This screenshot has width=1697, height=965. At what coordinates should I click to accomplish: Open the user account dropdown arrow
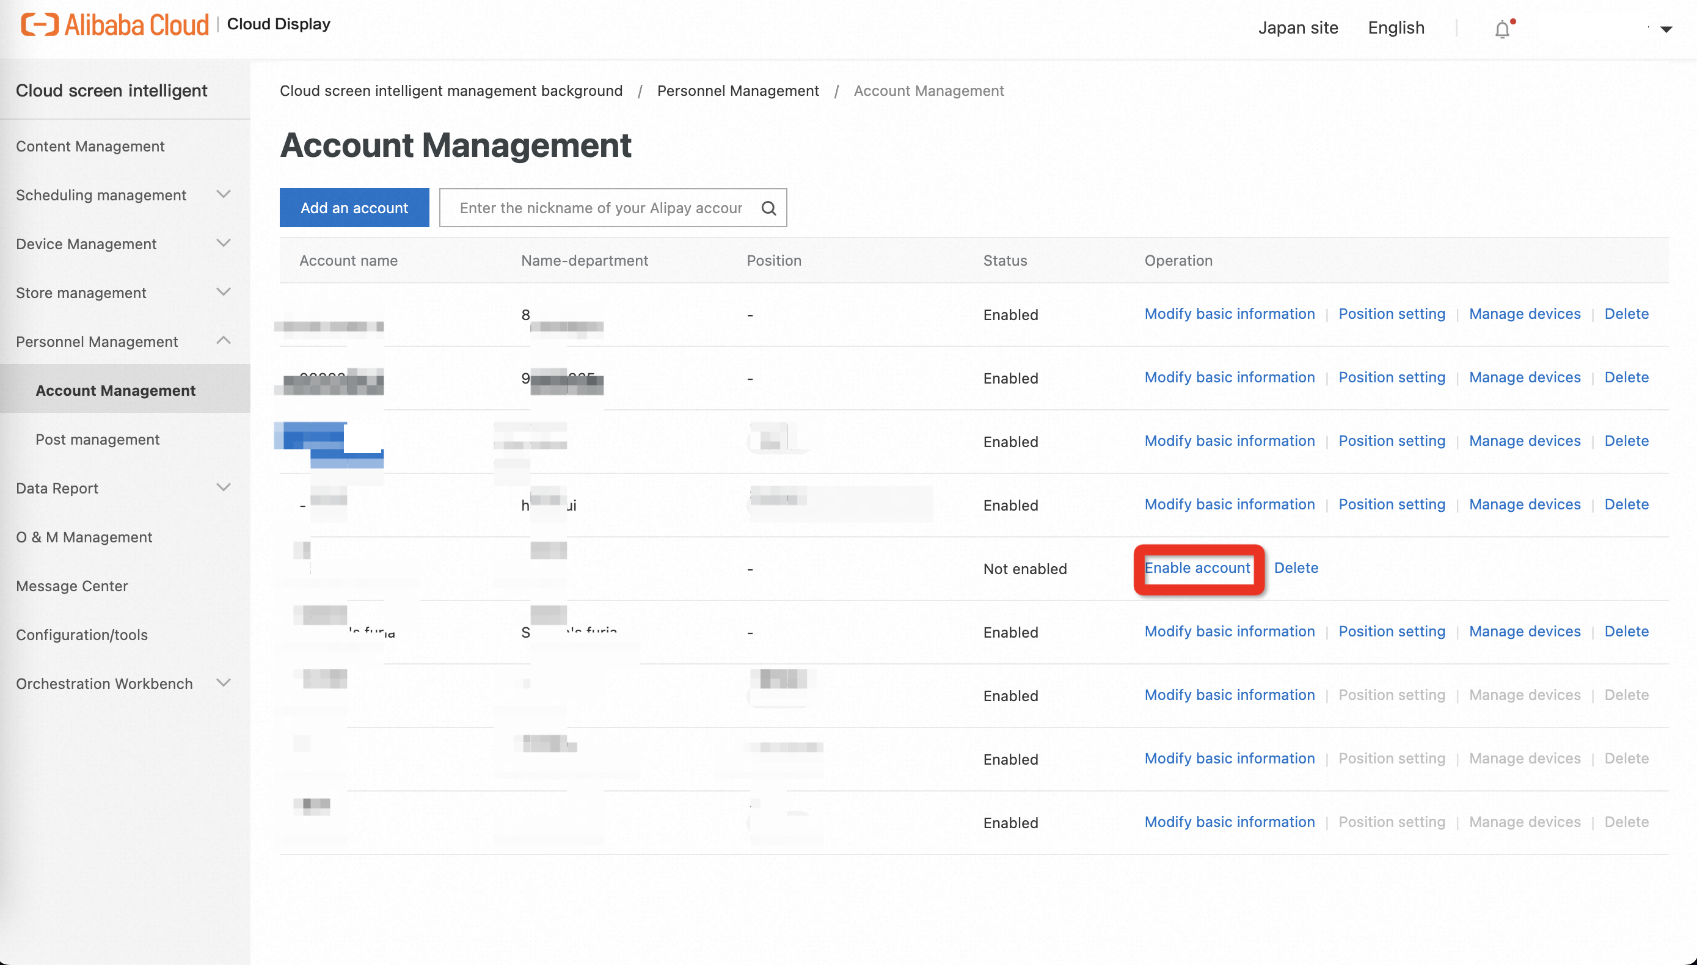(1666, 29)
